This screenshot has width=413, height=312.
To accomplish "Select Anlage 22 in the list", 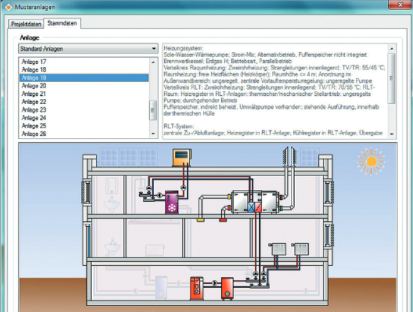I will point(84,101).
